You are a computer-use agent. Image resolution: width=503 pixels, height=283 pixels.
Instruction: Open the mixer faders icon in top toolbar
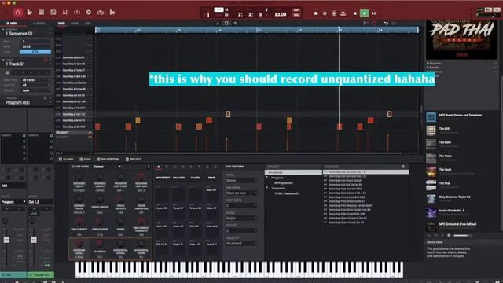click(x=77, y=13)
